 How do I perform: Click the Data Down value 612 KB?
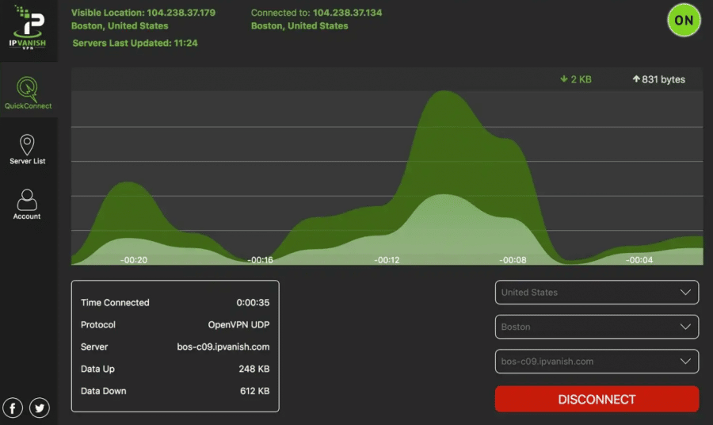point(254,391)
